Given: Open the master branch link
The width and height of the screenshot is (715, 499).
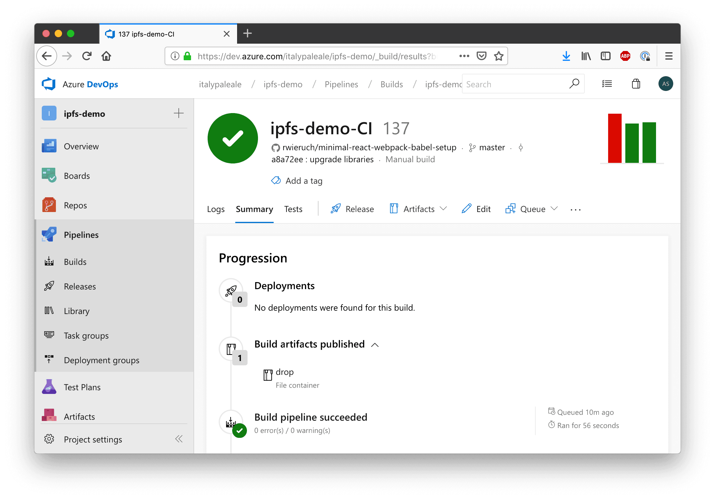Looking at the screenshot, I should click(x=492, y=147).
